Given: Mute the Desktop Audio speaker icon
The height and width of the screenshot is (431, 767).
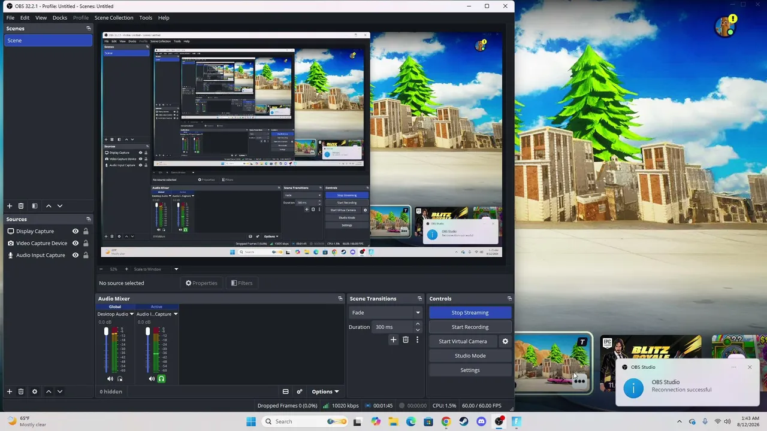Looking at the screenshot, I should pyautogui.click(x=110, y=378).
